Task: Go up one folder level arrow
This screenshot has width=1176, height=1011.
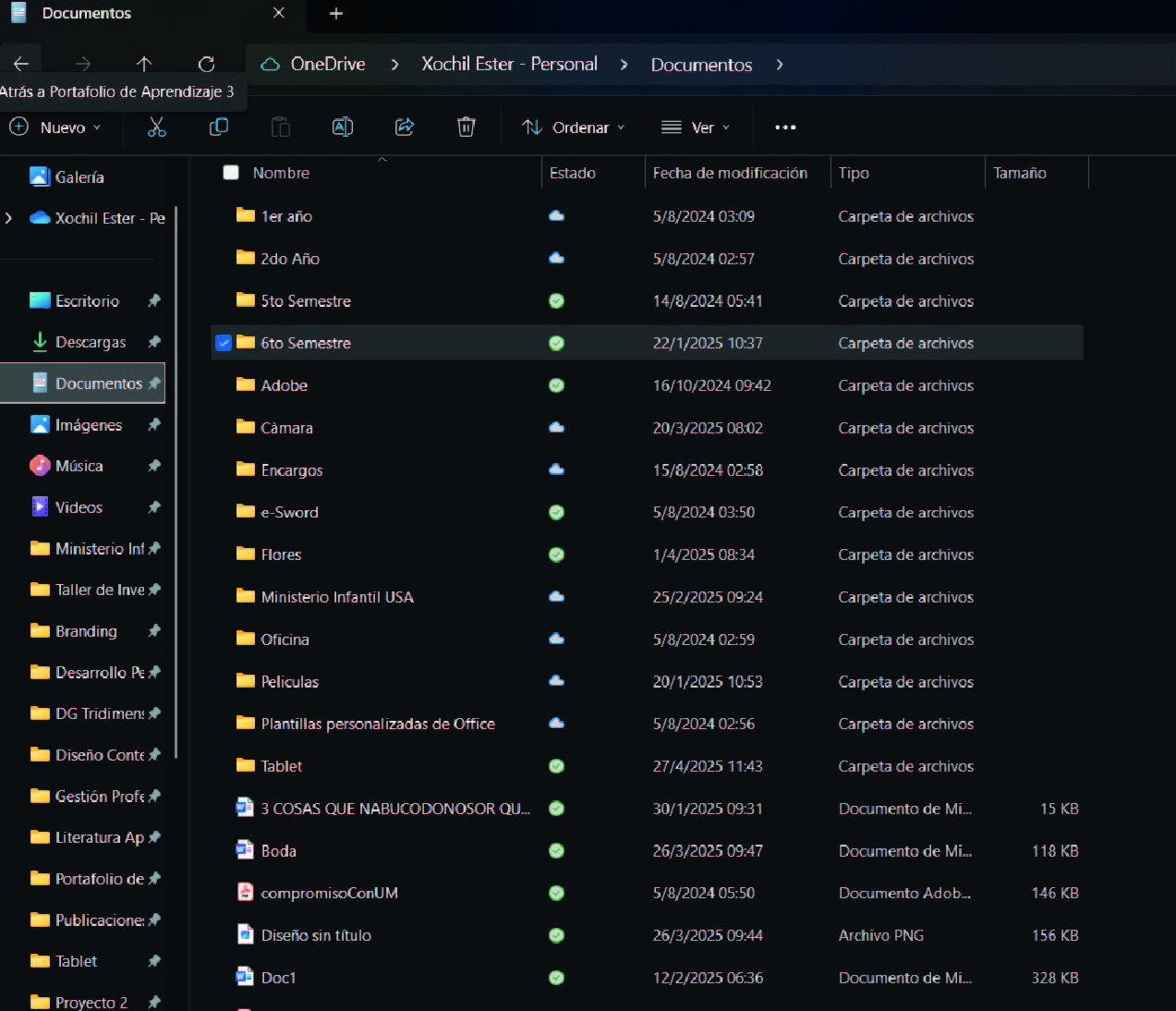Action: click(x=144, y=64)
